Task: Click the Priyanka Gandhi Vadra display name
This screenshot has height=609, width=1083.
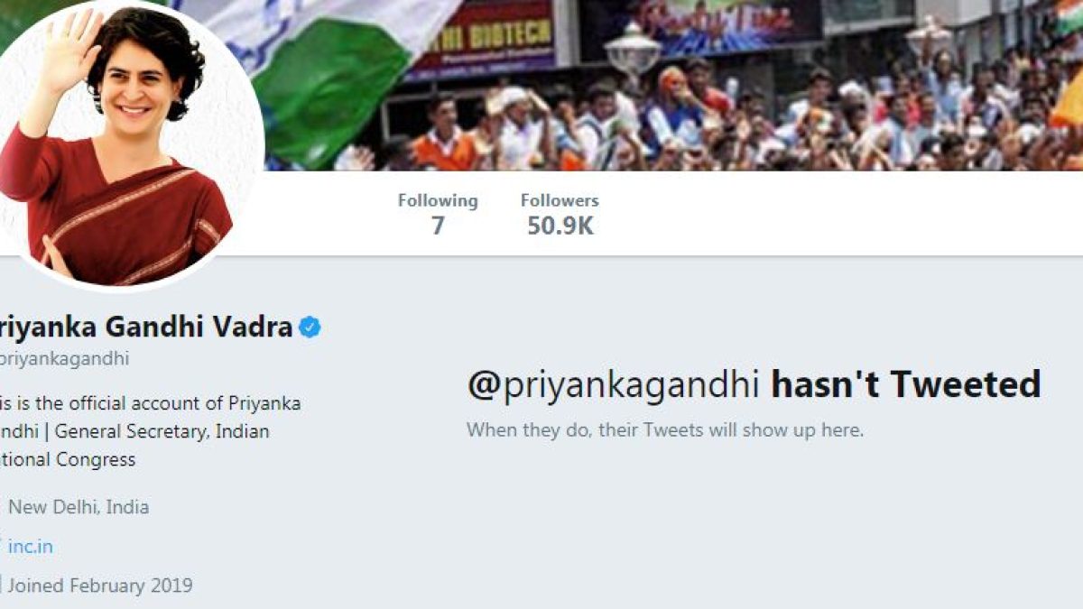Action: [x=146, y=327]
